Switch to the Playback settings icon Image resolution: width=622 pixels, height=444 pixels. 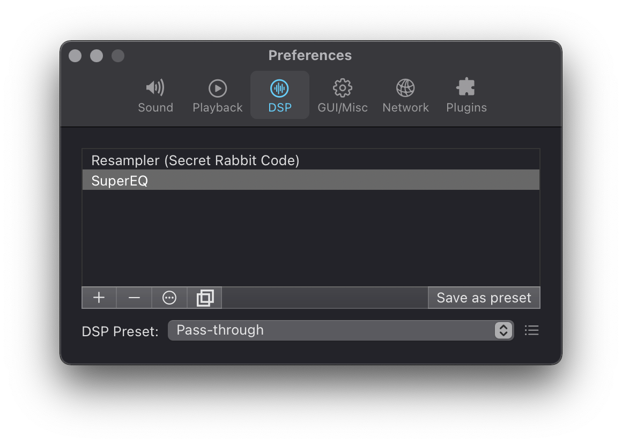[217, 95]
